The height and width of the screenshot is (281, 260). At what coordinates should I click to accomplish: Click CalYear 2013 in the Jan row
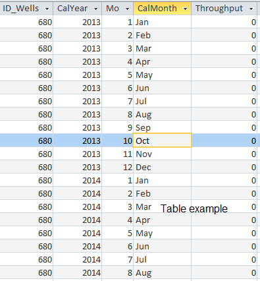(x=78, y=22)
